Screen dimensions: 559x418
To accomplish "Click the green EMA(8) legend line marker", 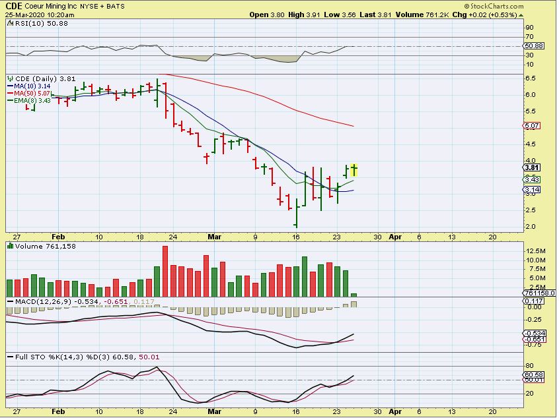I will click(11, 100).
